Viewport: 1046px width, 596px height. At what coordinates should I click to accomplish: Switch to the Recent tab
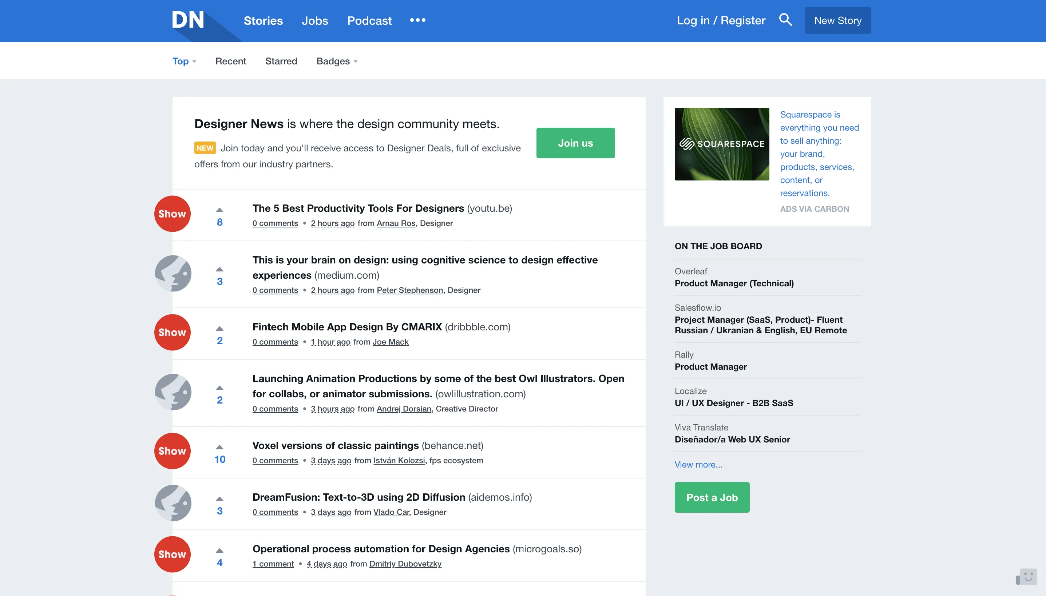[230, 60]
